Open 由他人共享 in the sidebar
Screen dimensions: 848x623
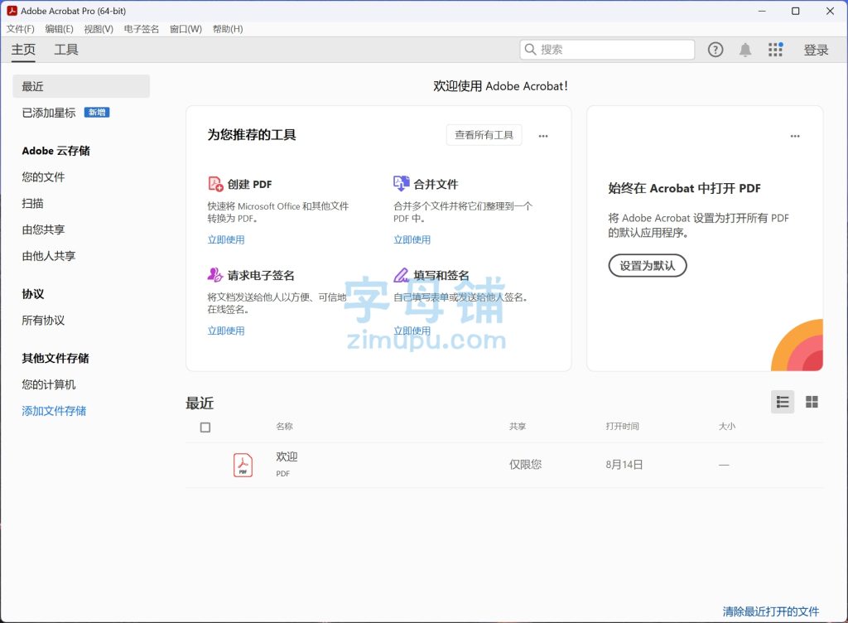[49, 256]
